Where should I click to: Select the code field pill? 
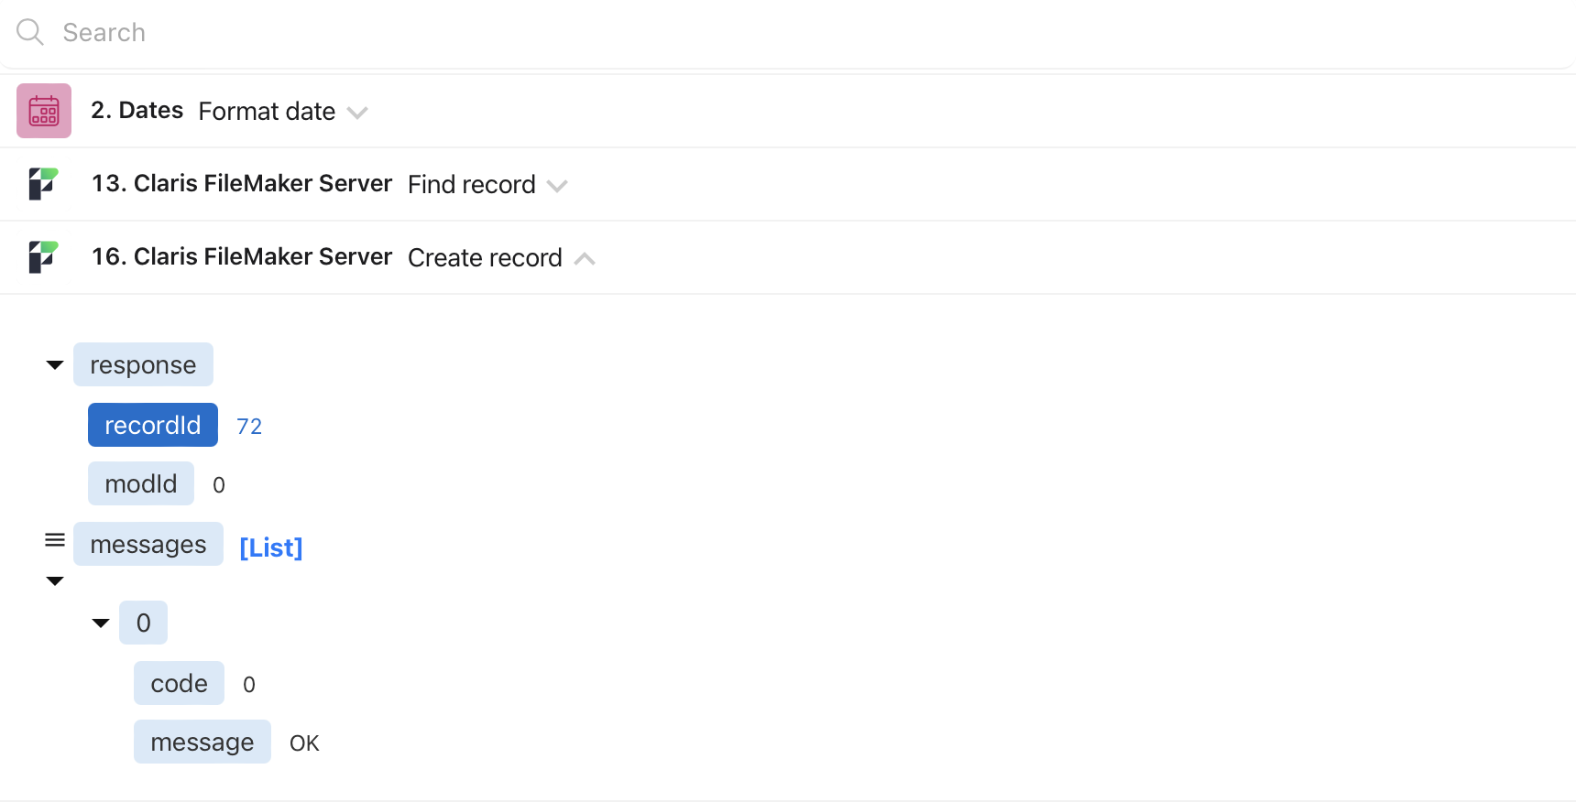click(179, 683)
